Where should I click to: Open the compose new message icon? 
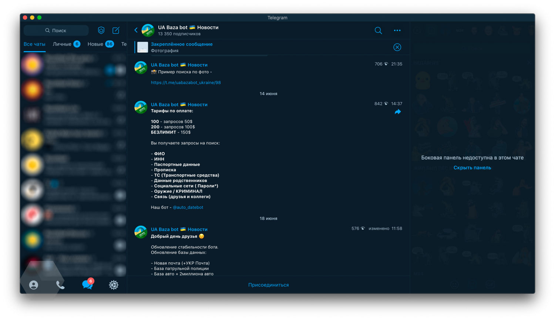pyautogui.click(x=116, y=30)
